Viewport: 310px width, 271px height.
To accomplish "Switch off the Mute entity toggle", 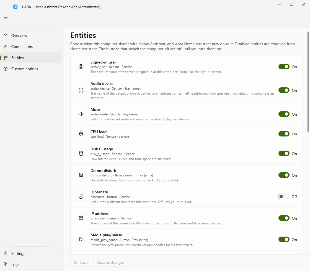I will [284, 114].
